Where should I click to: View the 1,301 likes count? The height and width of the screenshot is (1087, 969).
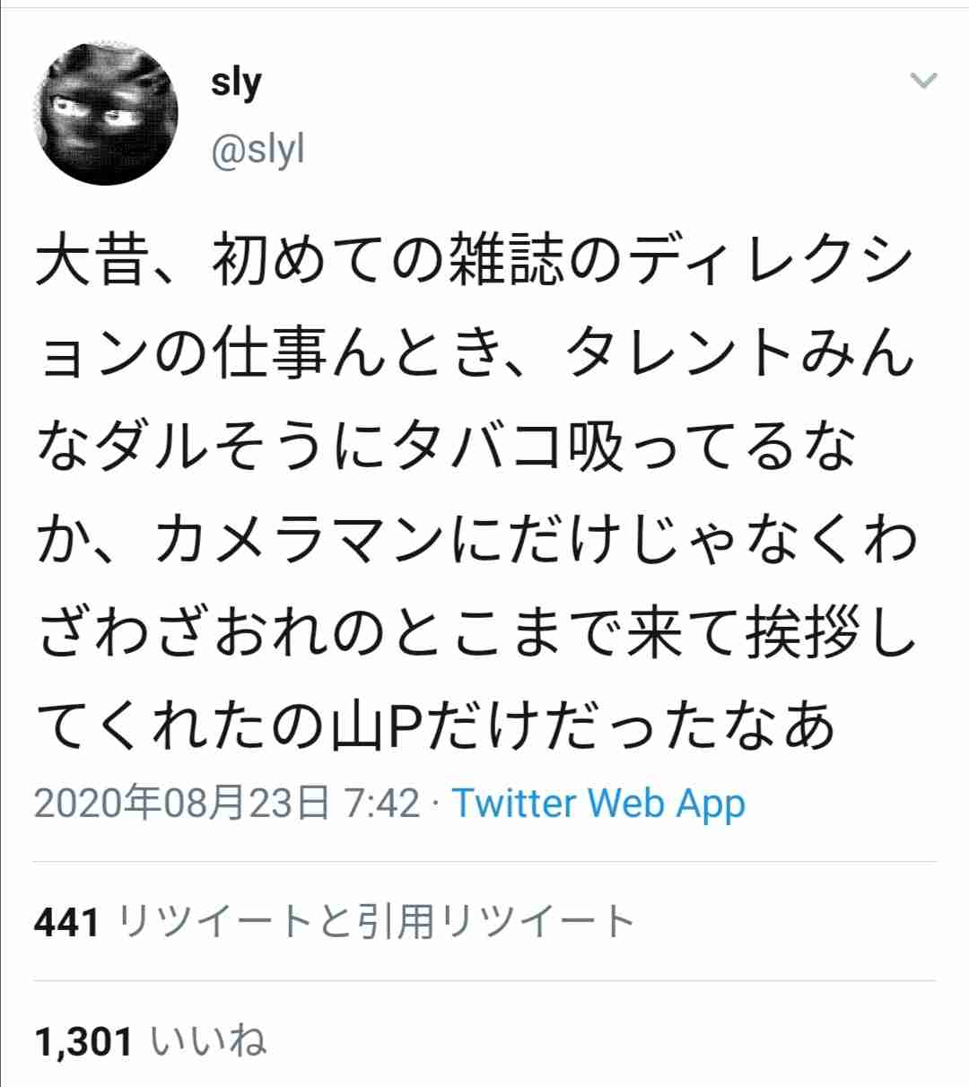pyautogui.click(x=83, y=1042)
